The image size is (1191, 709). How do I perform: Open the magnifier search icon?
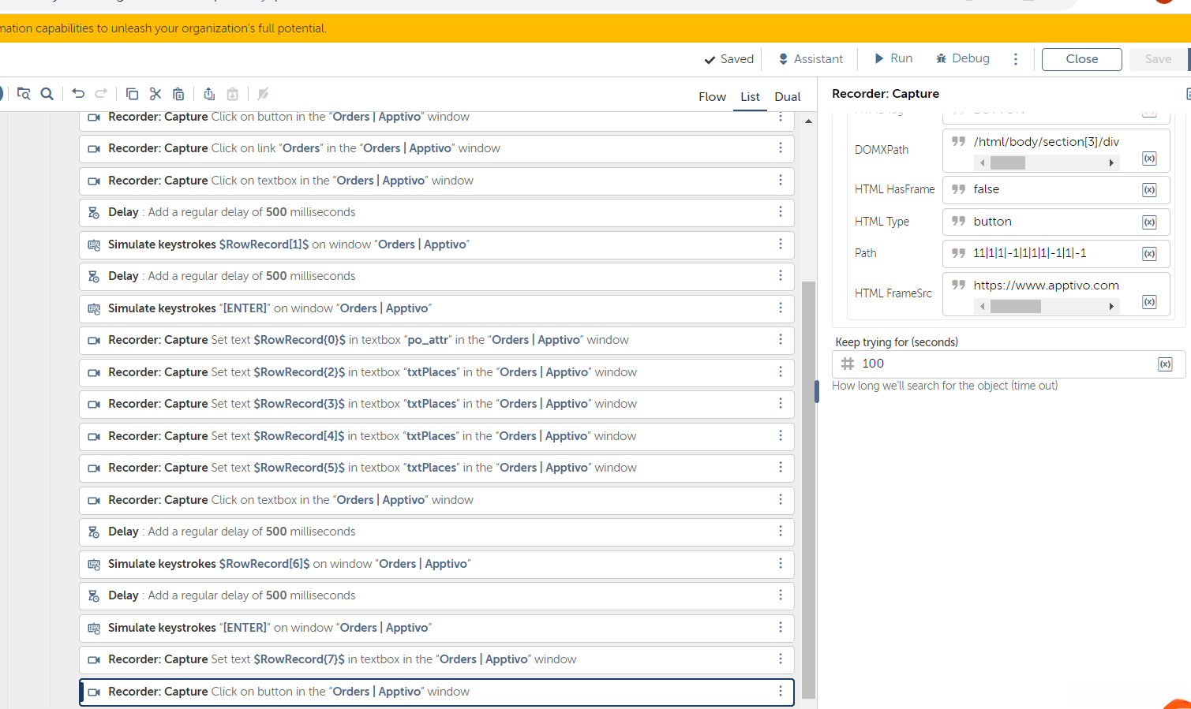(x=47, y=94)
